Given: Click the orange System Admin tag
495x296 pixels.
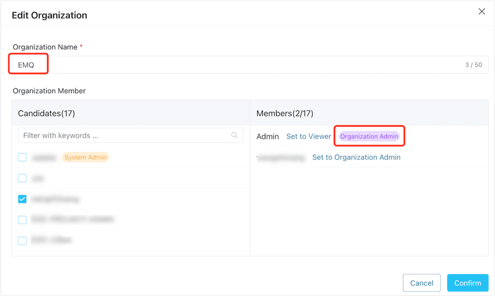Looking at the screenshot, I should 85,157.
